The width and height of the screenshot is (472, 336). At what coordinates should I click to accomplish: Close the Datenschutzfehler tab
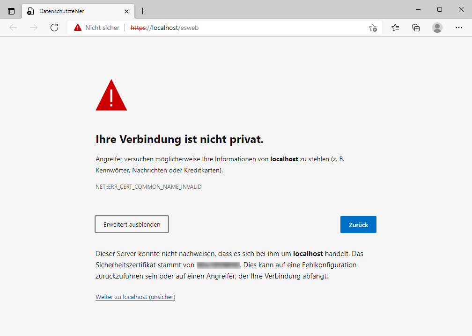coord(126,11)
